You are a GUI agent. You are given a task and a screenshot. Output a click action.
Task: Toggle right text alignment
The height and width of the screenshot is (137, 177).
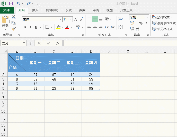click(101, 27)
